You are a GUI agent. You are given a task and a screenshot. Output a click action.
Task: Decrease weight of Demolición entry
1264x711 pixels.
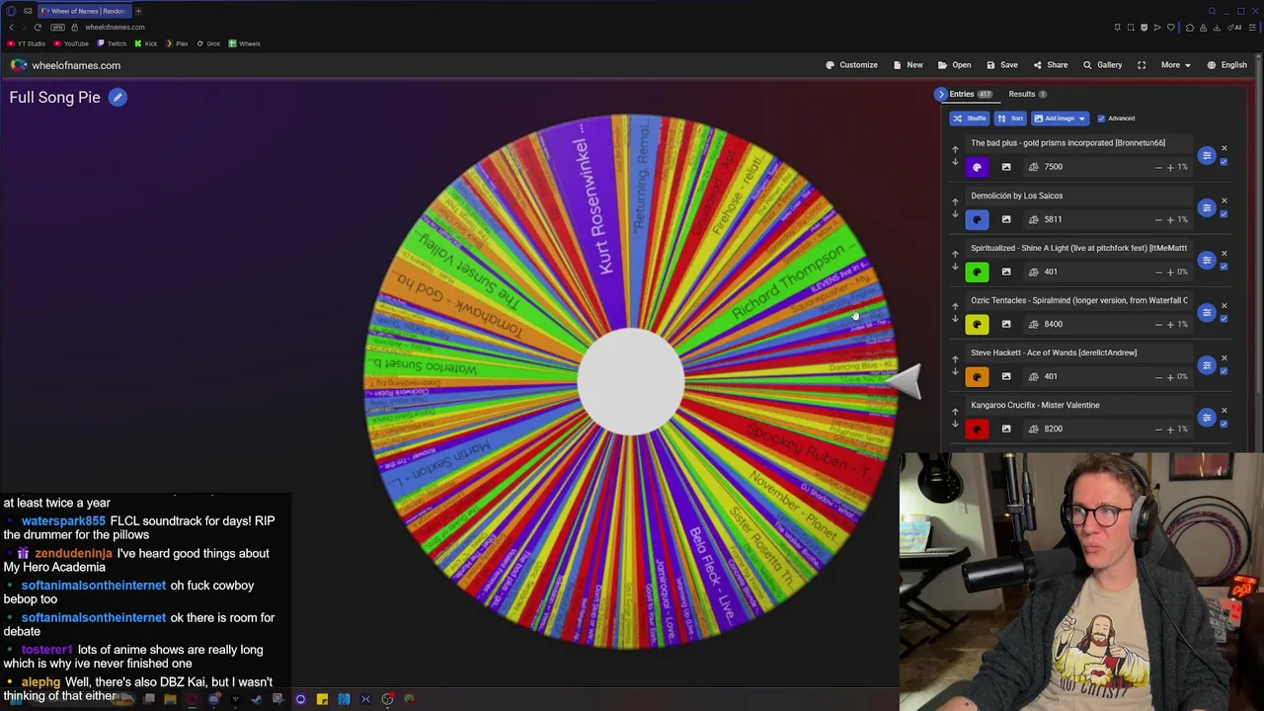click(1158, 219)
